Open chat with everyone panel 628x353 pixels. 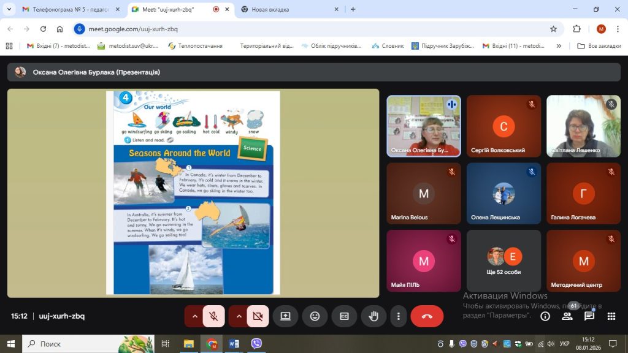589,316
